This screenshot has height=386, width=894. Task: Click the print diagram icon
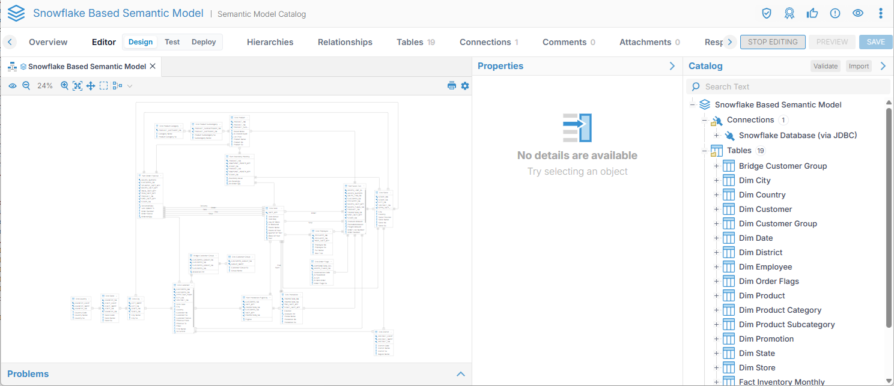(452, 86)
